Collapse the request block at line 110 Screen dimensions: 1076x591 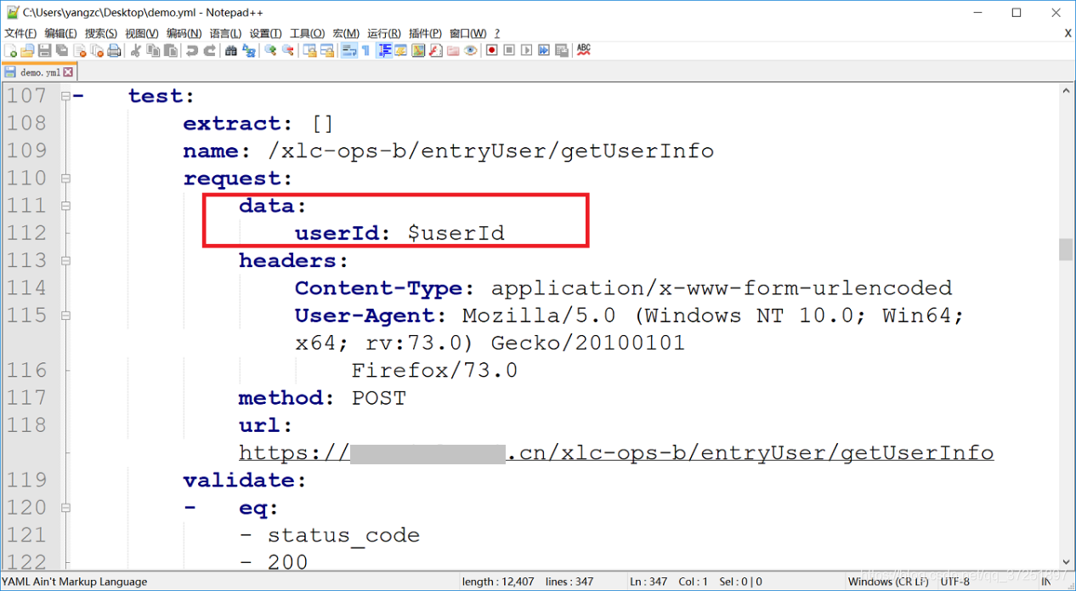65,179
